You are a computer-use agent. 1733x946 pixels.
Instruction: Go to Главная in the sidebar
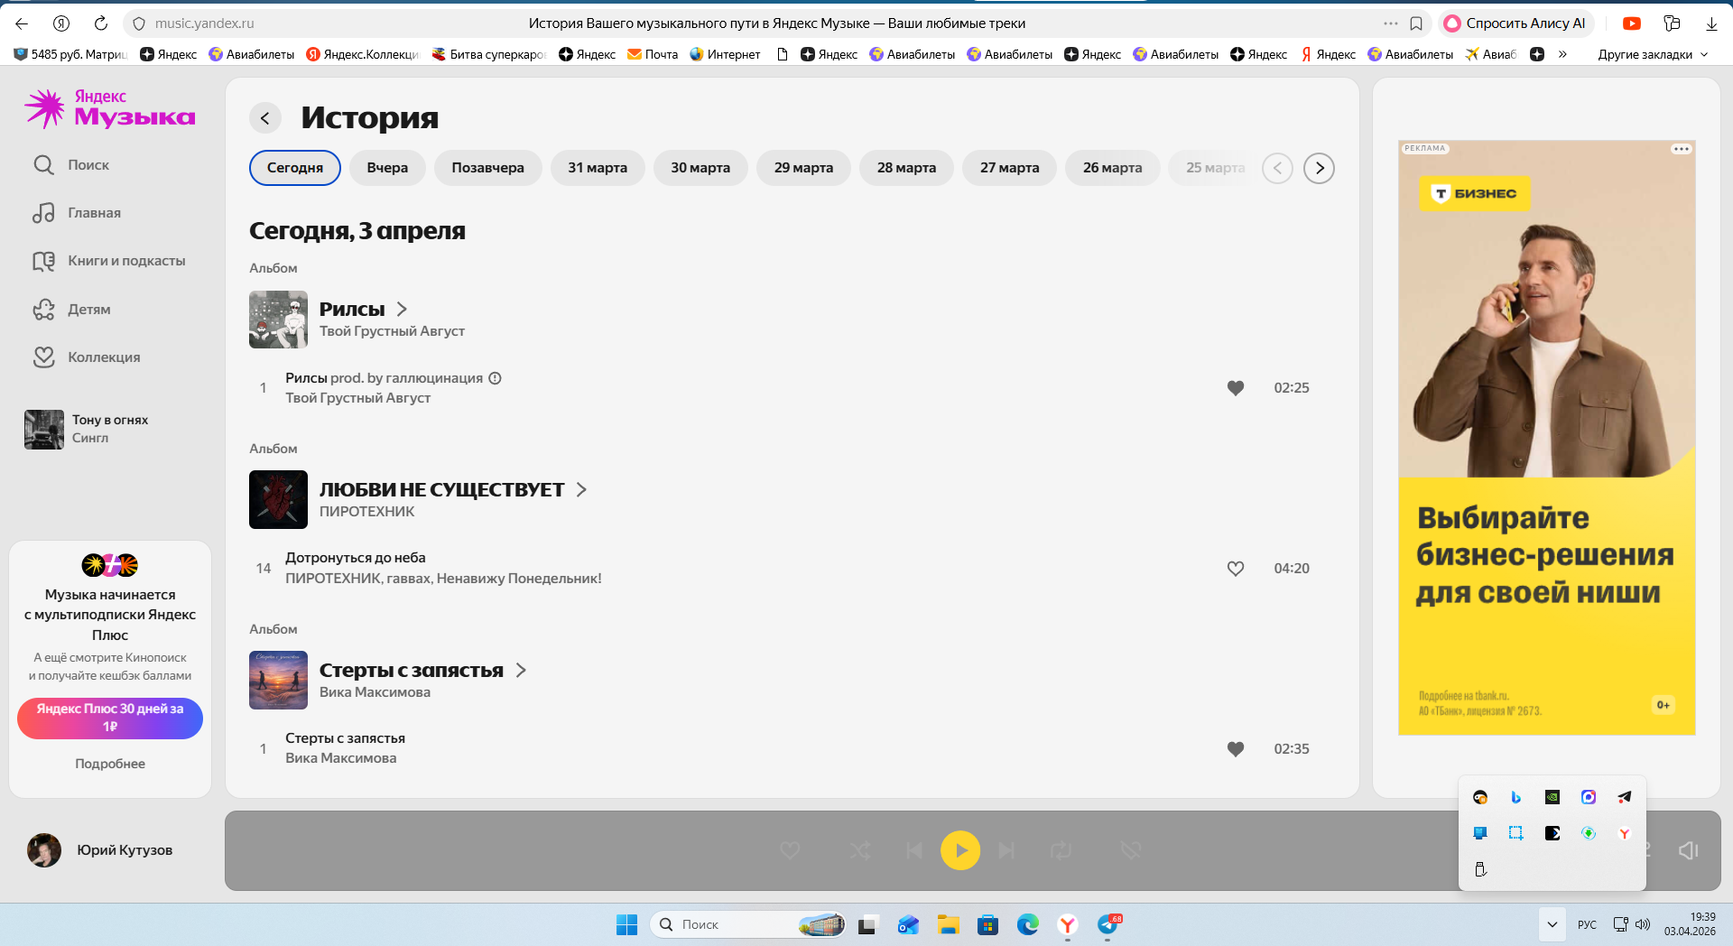77,213
